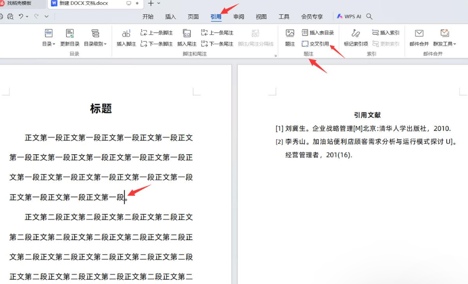Viewport: 468px width, 284px height.
Task: Click 标记索引项 icon
Action: click(x=355, y=34)
